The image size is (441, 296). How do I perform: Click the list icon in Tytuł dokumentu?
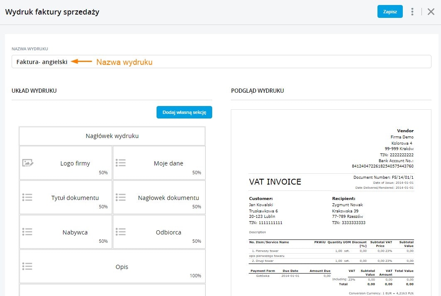27,197
